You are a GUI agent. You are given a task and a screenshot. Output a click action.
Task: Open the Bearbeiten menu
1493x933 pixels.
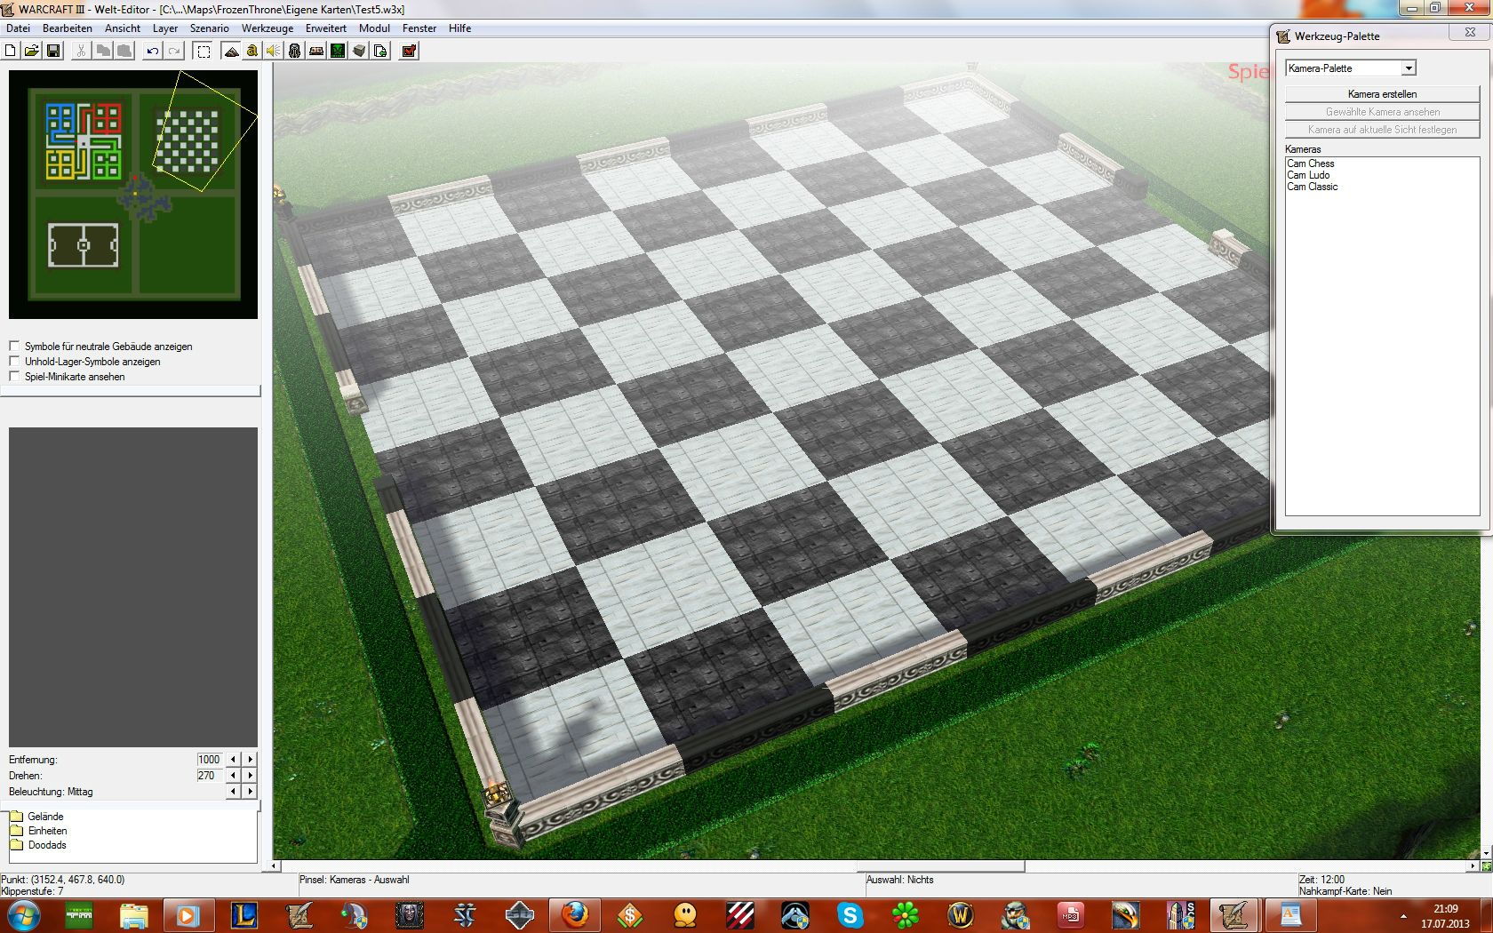(x=68, y=28)
